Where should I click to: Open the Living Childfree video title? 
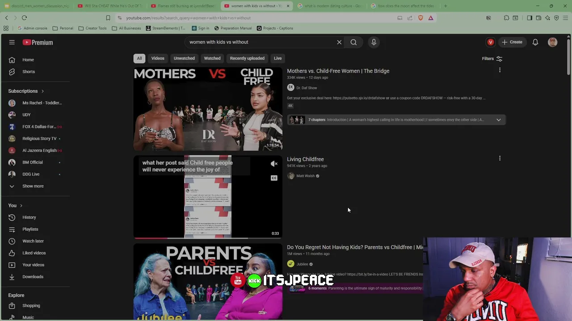coord(305,159)
